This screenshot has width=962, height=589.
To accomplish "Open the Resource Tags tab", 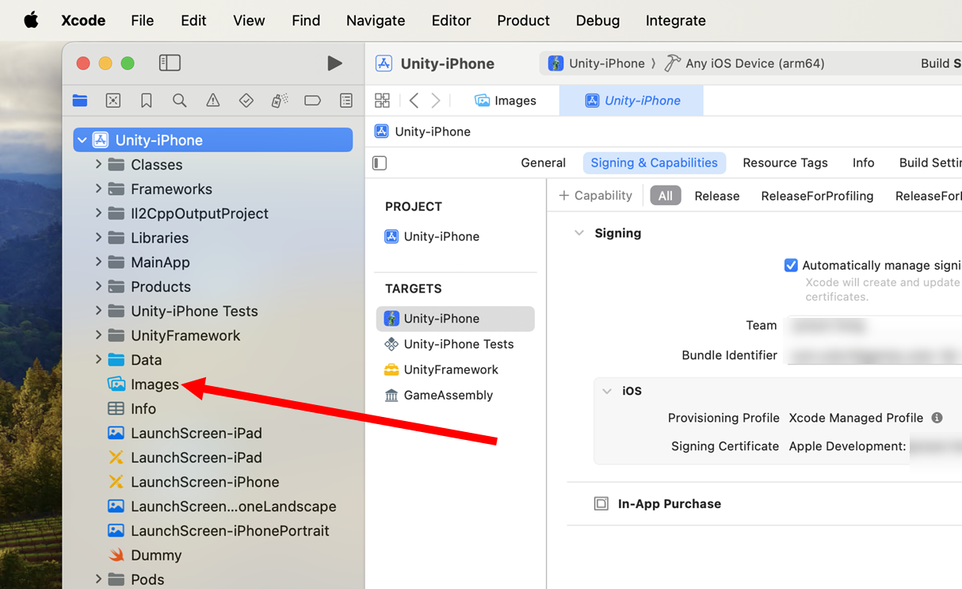I will 785,163.
